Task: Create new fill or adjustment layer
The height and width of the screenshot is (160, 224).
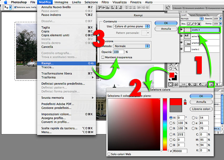Action: 201,84
